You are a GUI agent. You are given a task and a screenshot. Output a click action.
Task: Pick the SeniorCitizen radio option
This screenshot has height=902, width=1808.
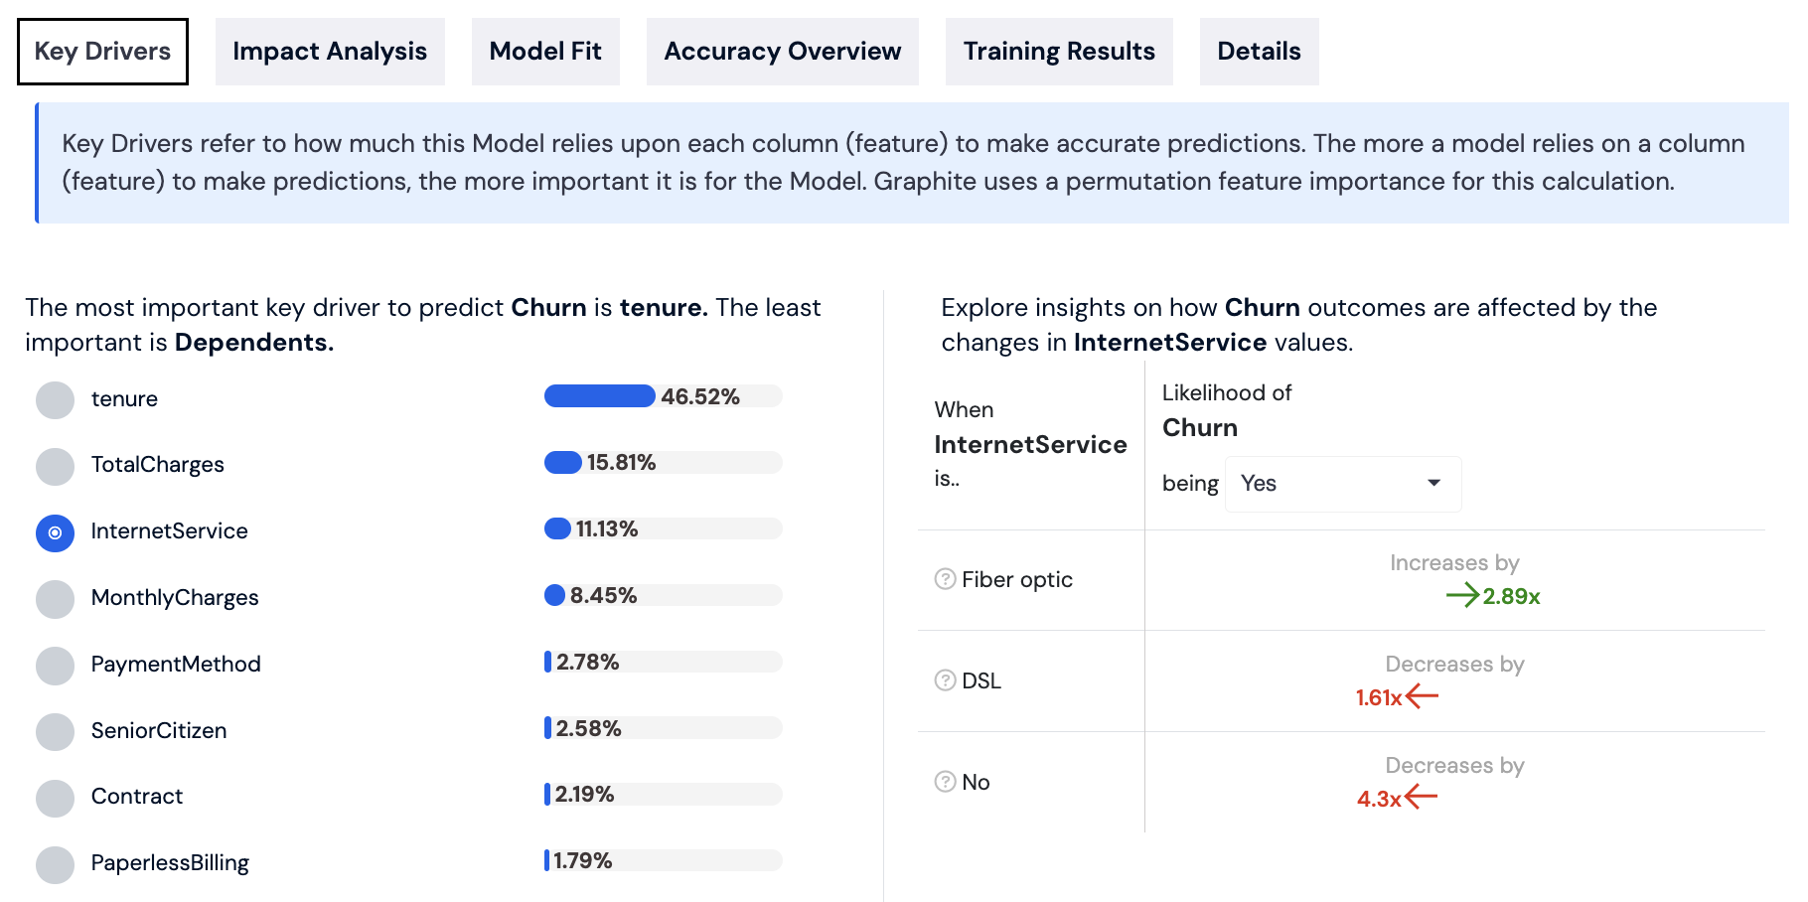tap(56, 732)
